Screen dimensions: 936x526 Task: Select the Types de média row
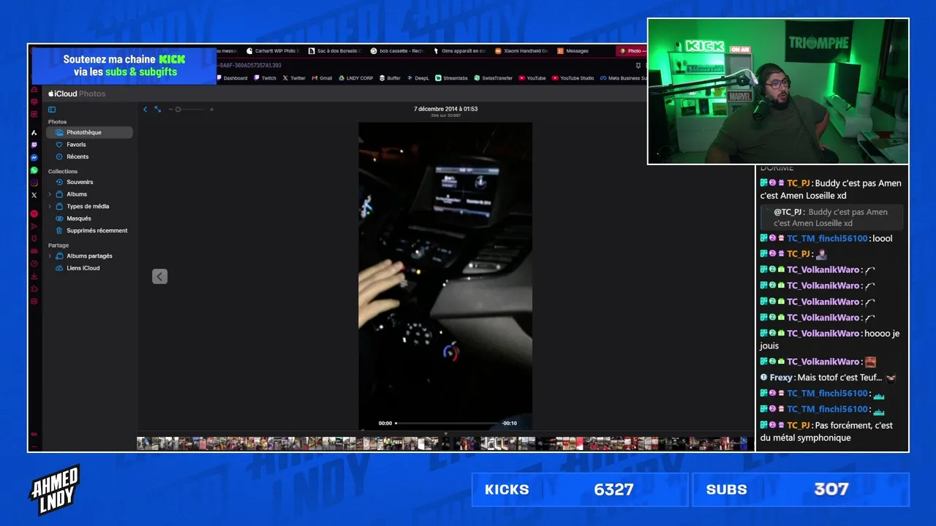pyautogui.click(x=89, y=206)
